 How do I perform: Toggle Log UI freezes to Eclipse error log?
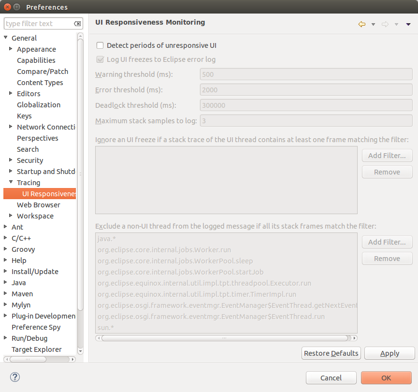click(100, 59)
